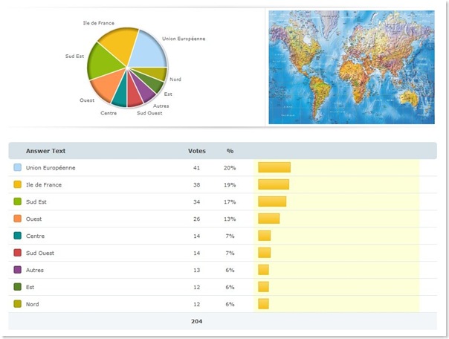The height and width of the screenshot is (339, 449).
Task: Click the Ile de France yellow swatch
Action: pos(17,184)
